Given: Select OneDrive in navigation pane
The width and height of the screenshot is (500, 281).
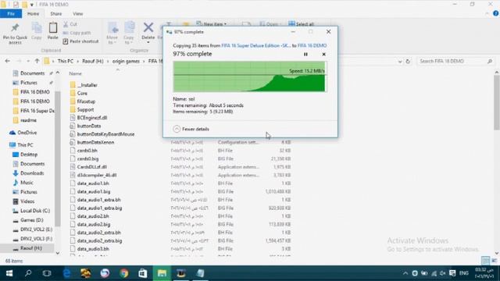Looking at the screenshot, I should (23, 133).
